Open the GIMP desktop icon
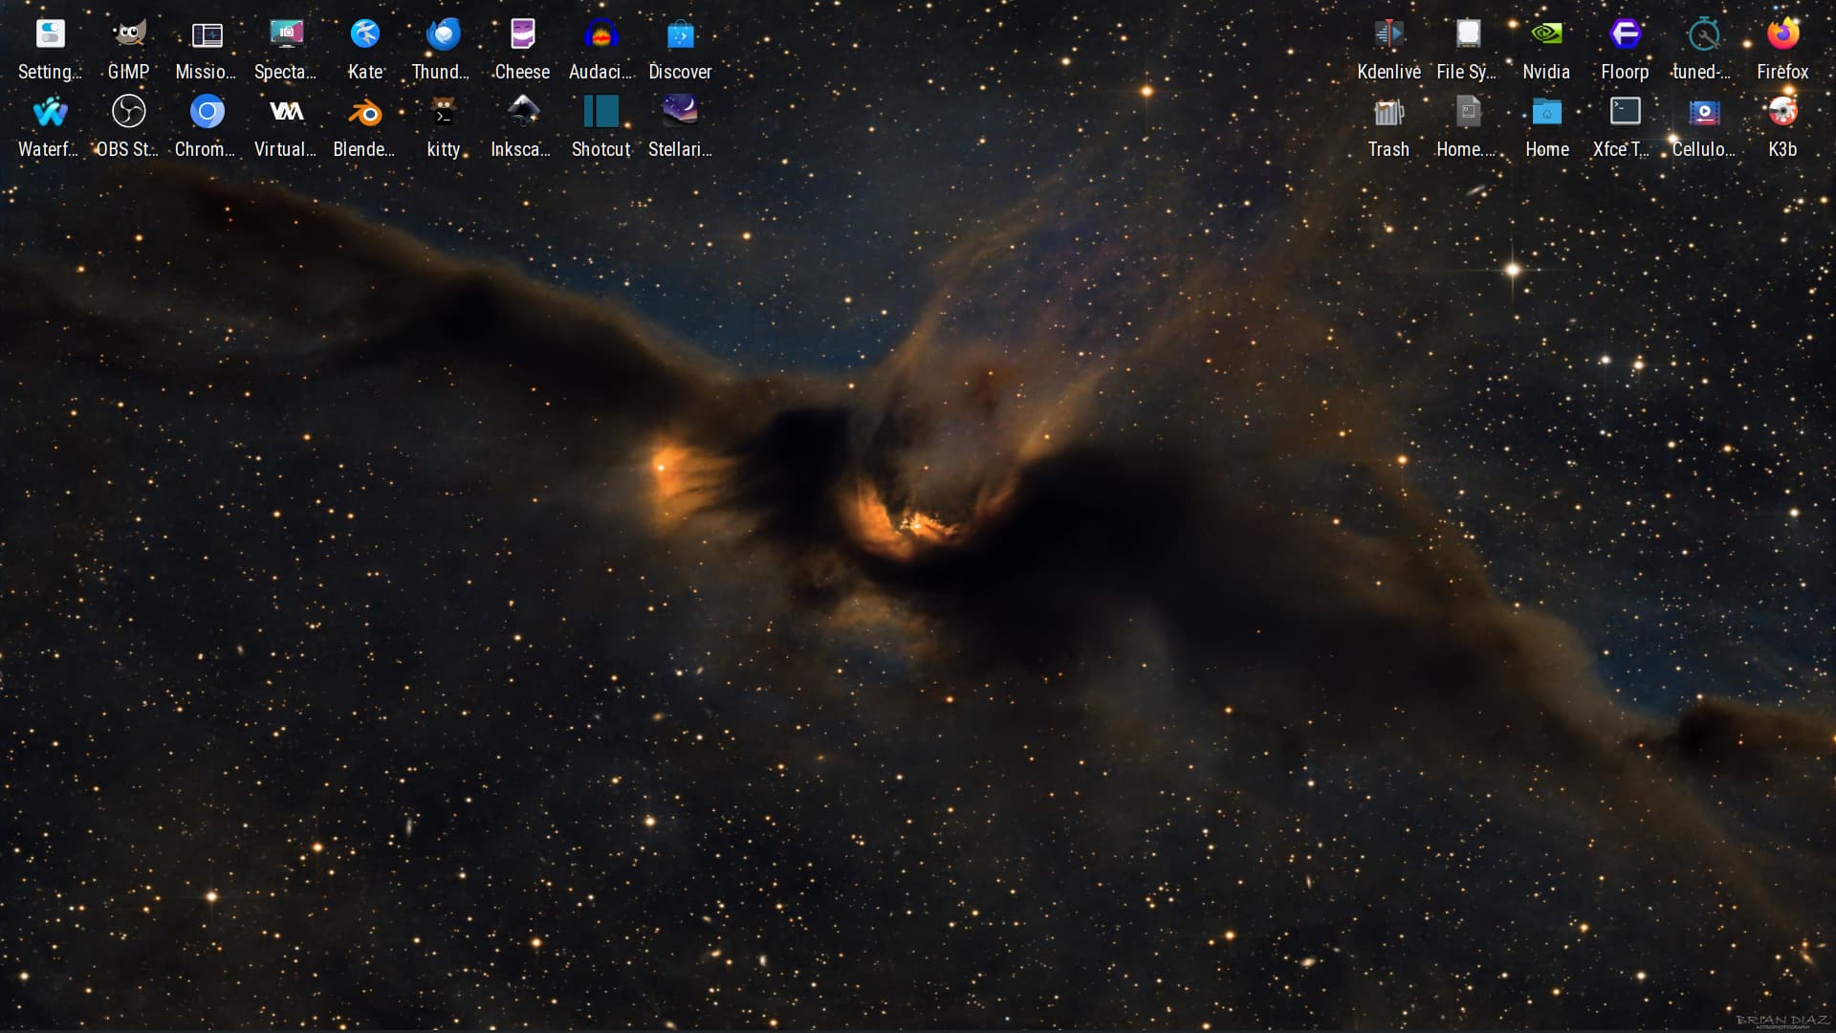The height and width of the screenshot is (1033, 1836). tap(128, 35)
